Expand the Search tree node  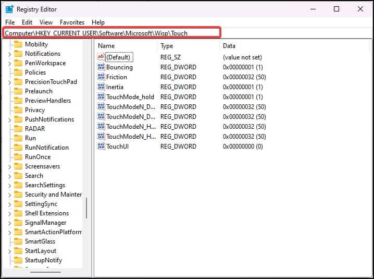coord(9,176)
